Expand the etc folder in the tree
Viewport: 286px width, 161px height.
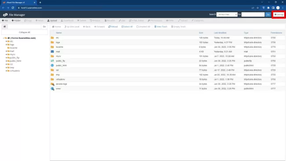click(x=6, y=41)
